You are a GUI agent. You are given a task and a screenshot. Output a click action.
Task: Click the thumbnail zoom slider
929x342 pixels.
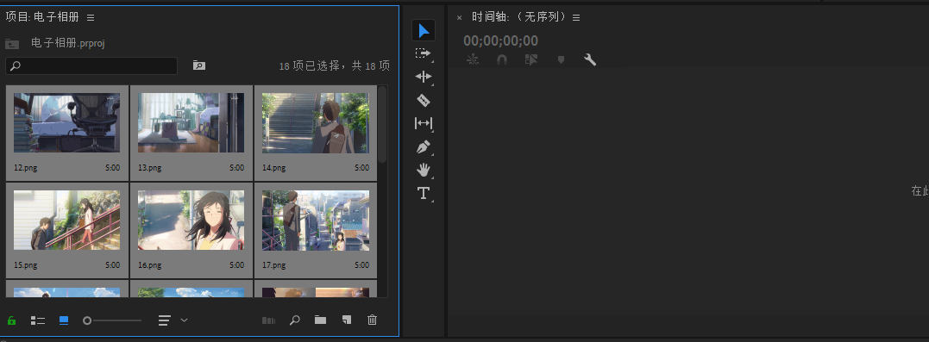coord(112,320)
